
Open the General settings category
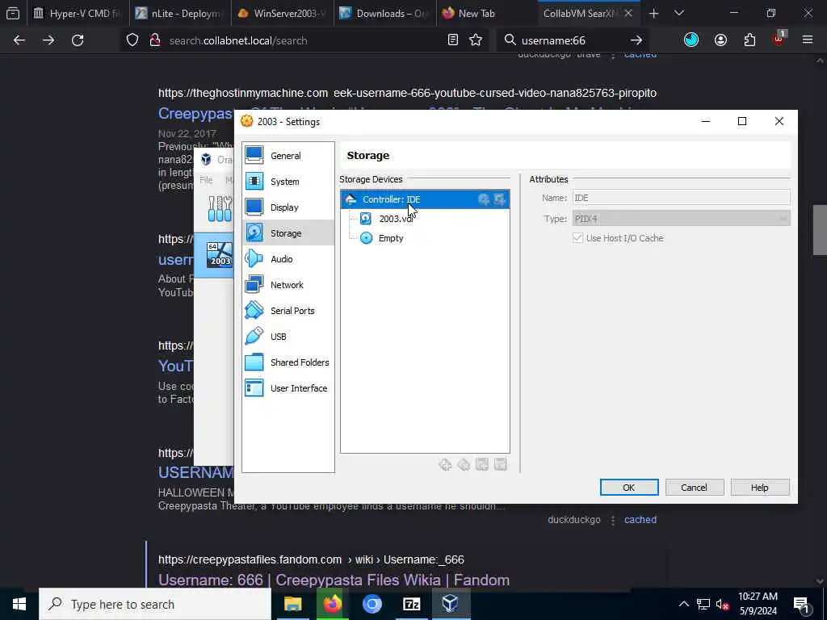click(x=288, y=156)
